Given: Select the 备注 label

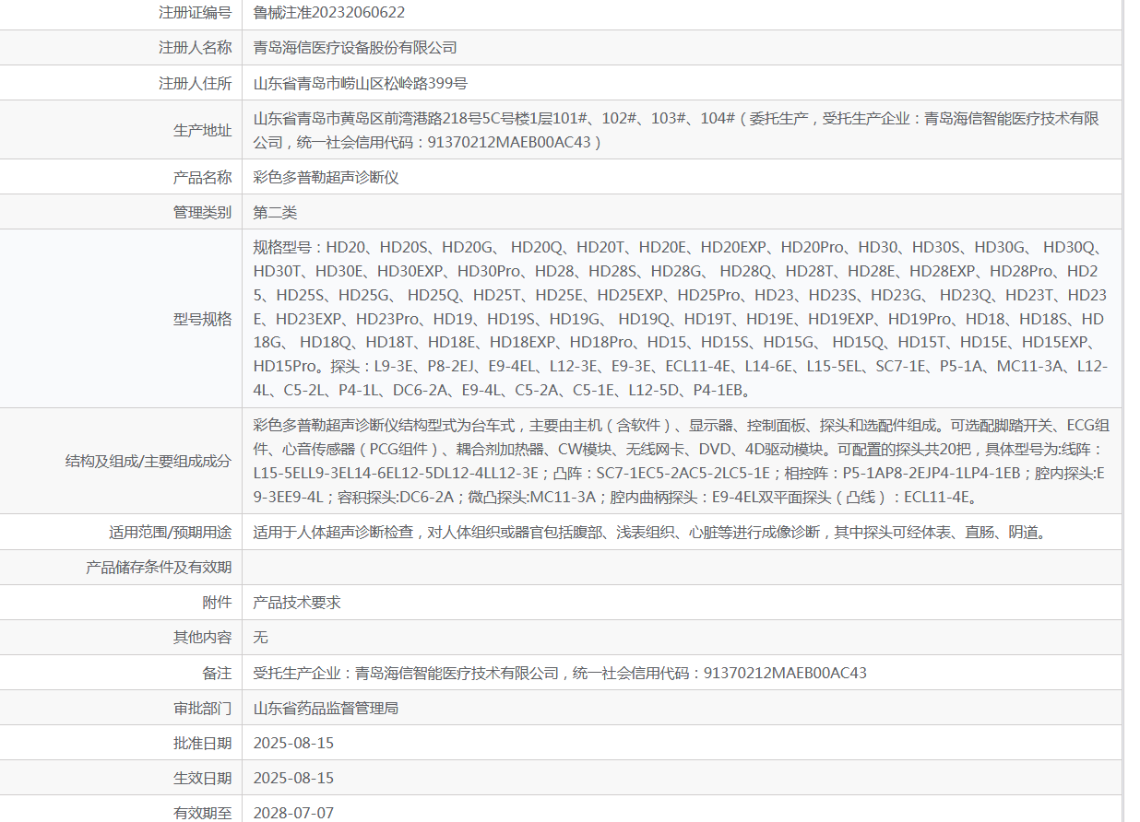Looking at the screenshot, I should (x=218, y=673).
